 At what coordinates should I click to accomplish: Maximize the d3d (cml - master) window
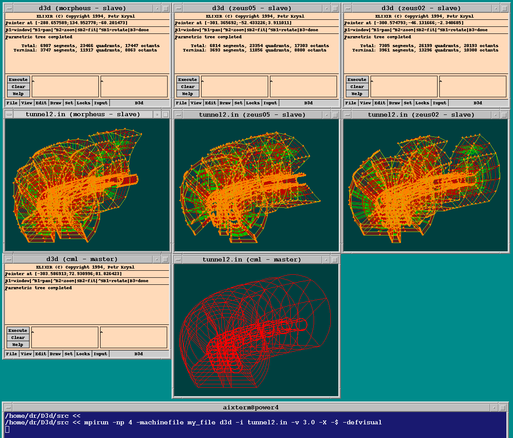tap(165, 259)
